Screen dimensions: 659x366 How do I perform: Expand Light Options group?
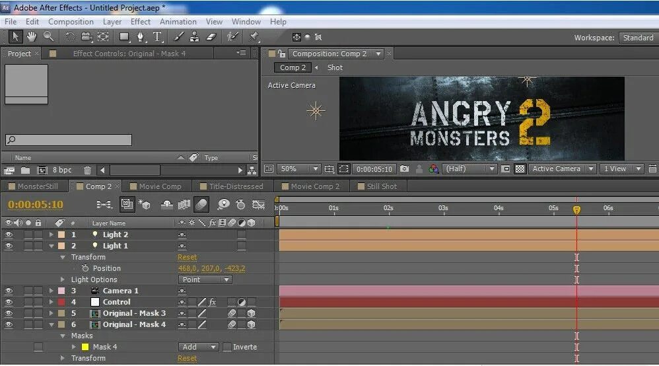click(x=63, y=279)
